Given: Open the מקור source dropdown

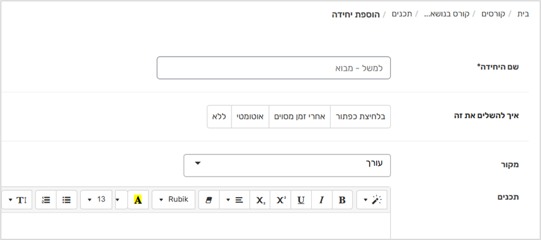Looking at the screenshot, I should click(287, 165).
